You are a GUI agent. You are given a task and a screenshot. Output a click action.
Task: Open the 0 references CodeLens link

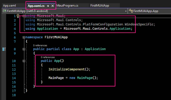[48, 57]
